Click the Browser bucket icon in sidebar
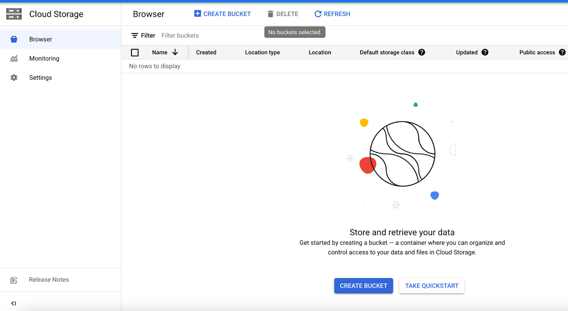 14,39
